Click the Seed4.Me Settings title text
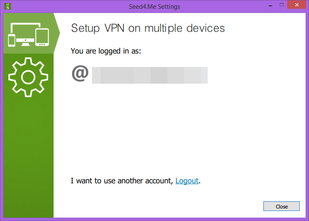309x221 pixels. click(x=154, y=7)
